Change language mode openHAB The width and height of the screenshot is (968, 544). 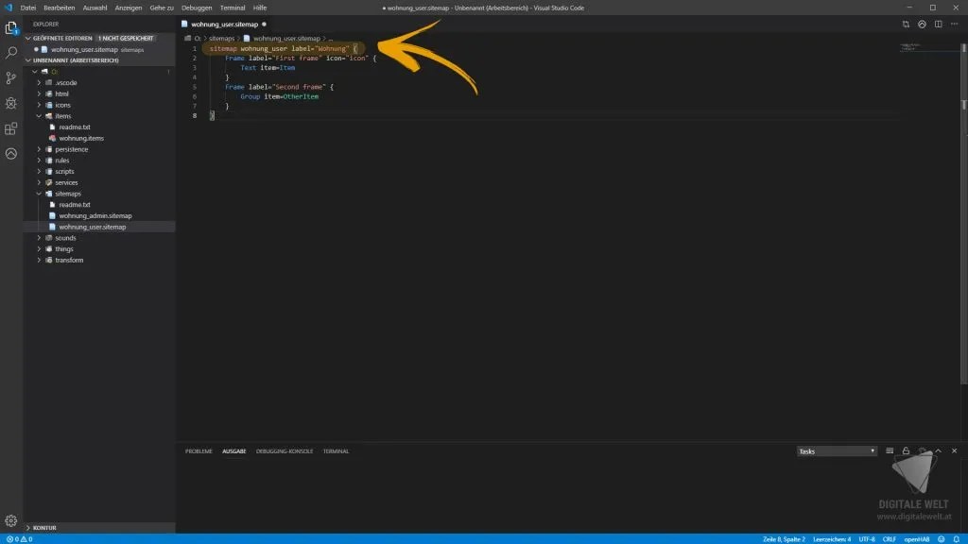916,539
